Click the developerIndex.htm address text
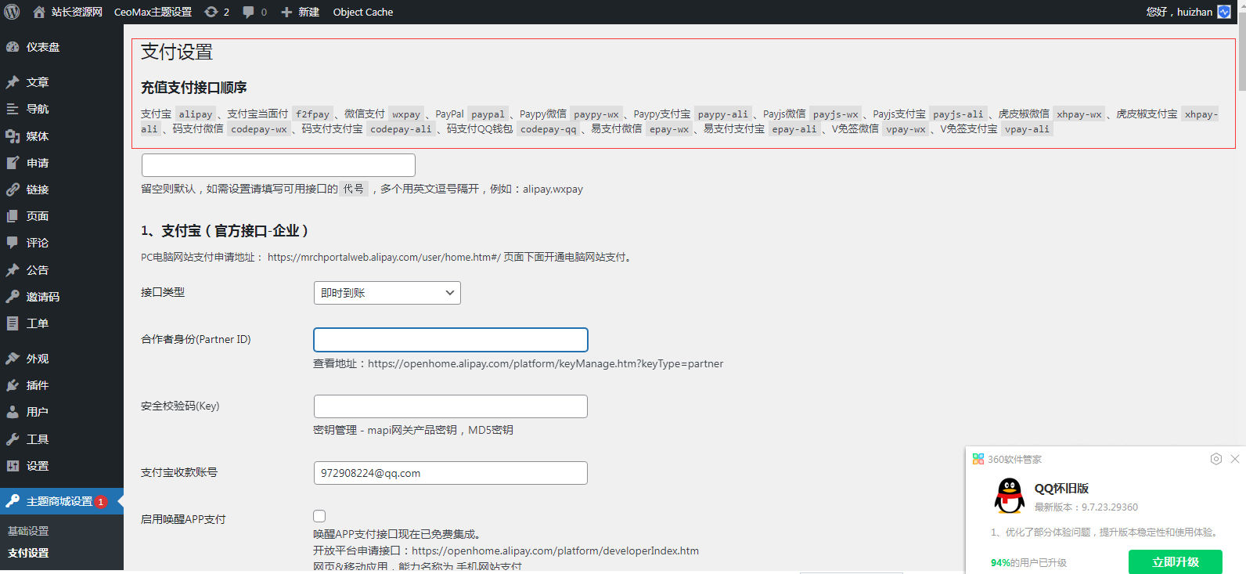 click(x=556, y=551)
